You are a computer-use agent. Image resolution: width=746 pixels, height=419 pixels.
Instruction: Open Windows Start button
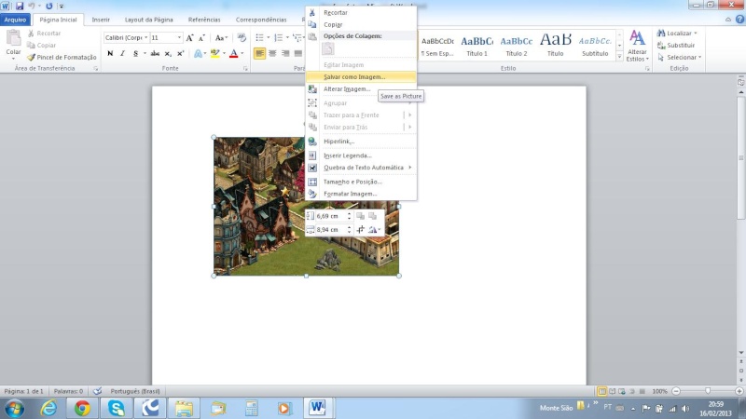(15, 408)
